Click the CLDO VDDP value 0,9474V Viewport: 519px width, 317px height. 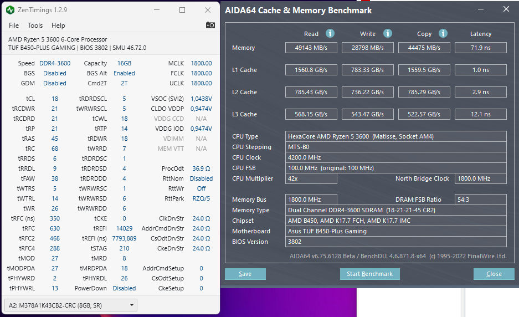201,109
